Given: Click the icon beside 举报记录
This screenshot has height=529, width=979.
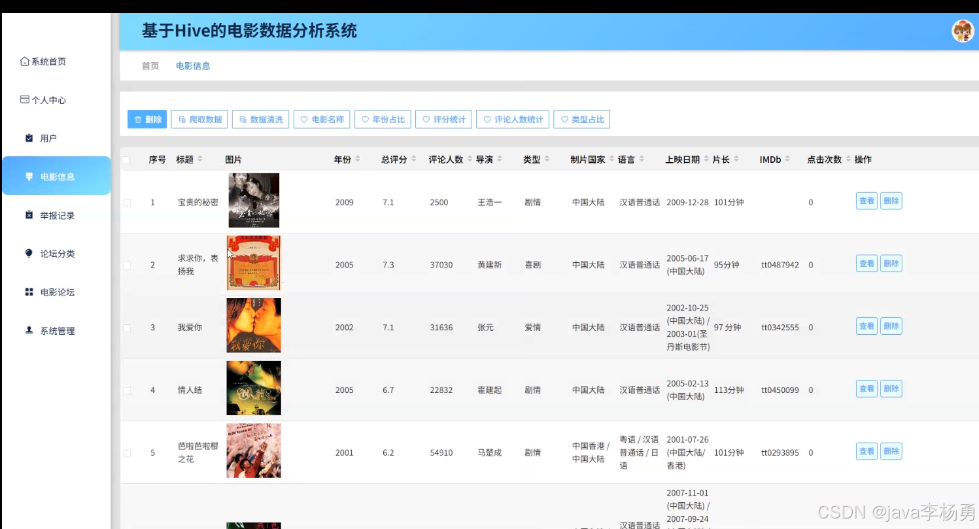Looking at the screenshot, I should [29, 215].
